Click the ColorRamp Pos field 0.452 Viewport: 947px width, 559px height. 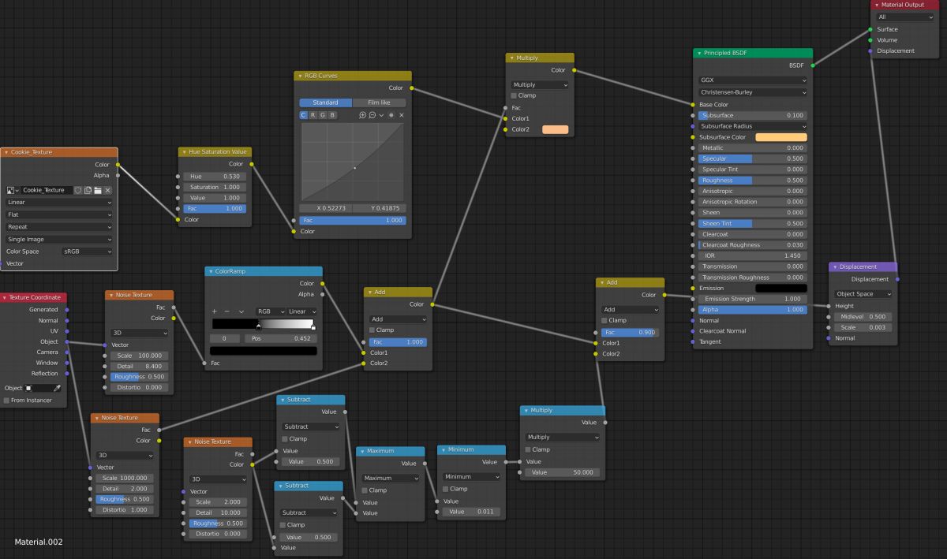click(x=280, y=338)
